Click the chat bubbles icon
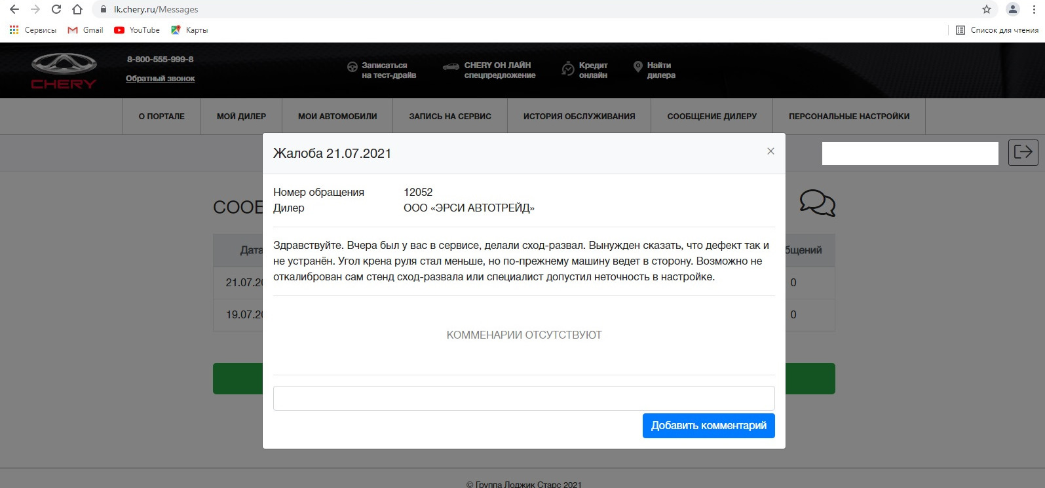Screen dimensions: 1045x488 818,203
